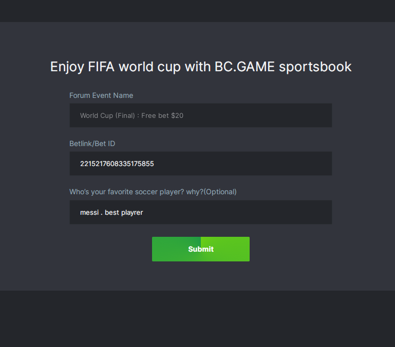
Task: Click the word 'sportsbook' in the heading
Action: click(315, 67)
